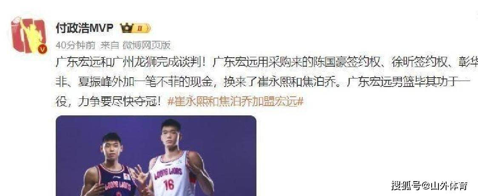Viewport: 478px width, 196px height.
Task: Click Loong Lions text on white jersey
Action: pyautogui.click(x=168, y=174)
